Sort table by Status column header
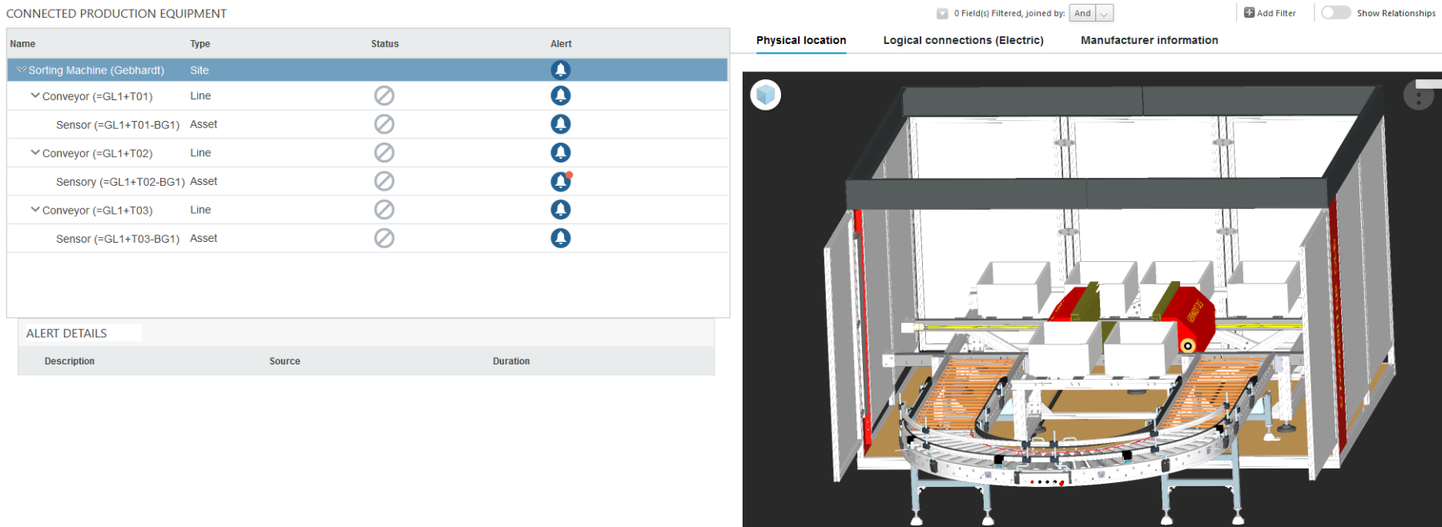This screenshot has height=527, width=1442. [x=385, y=44]
